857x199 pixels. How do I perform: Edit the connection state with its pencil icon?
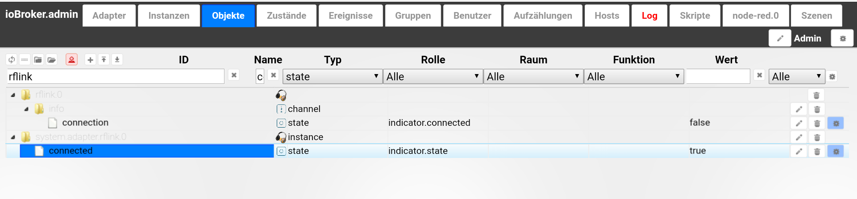tap(799, 123)
